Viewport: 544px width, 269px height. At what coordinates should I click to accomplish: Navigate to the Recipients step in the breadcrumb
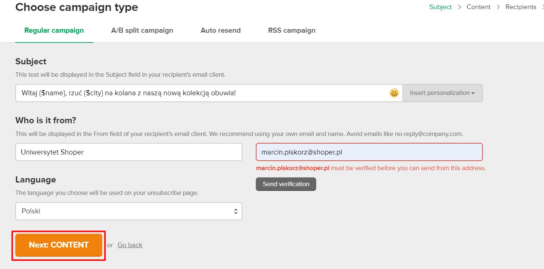(x=520, y=7)
